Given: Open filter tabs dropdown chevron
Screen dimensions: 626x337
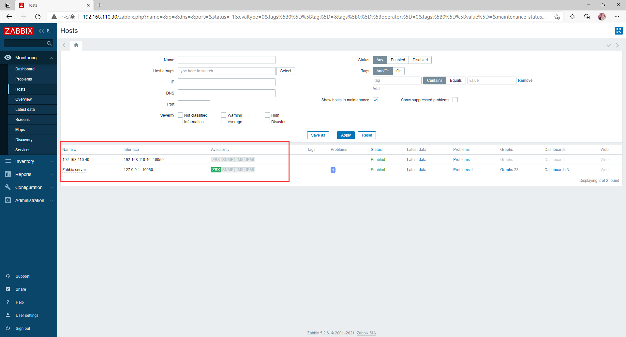Looking at the screenshot, I should [608, 45].
